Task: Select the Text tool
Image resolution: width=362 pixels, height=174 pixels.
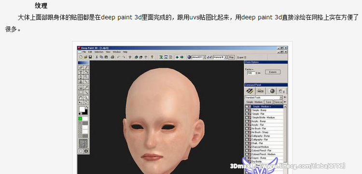Action: (81, 73)
